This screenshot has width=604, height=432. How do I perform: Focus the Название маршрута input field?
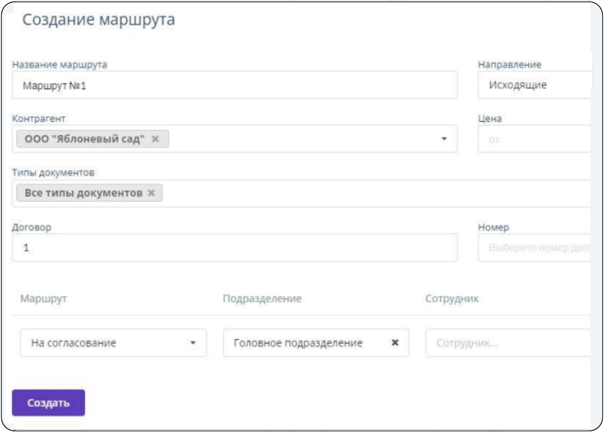[x=235, y=85]
